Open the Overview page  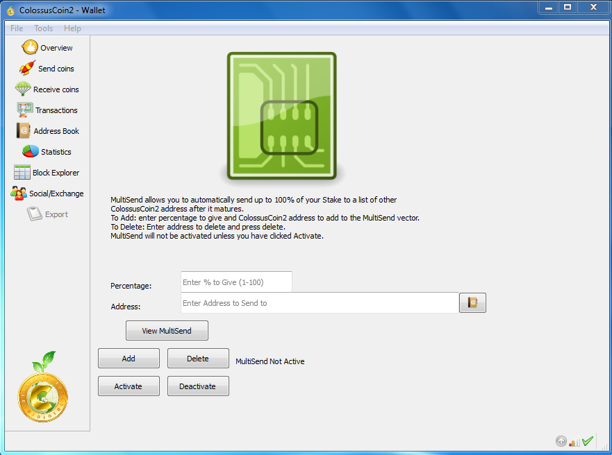click(49, 47)
